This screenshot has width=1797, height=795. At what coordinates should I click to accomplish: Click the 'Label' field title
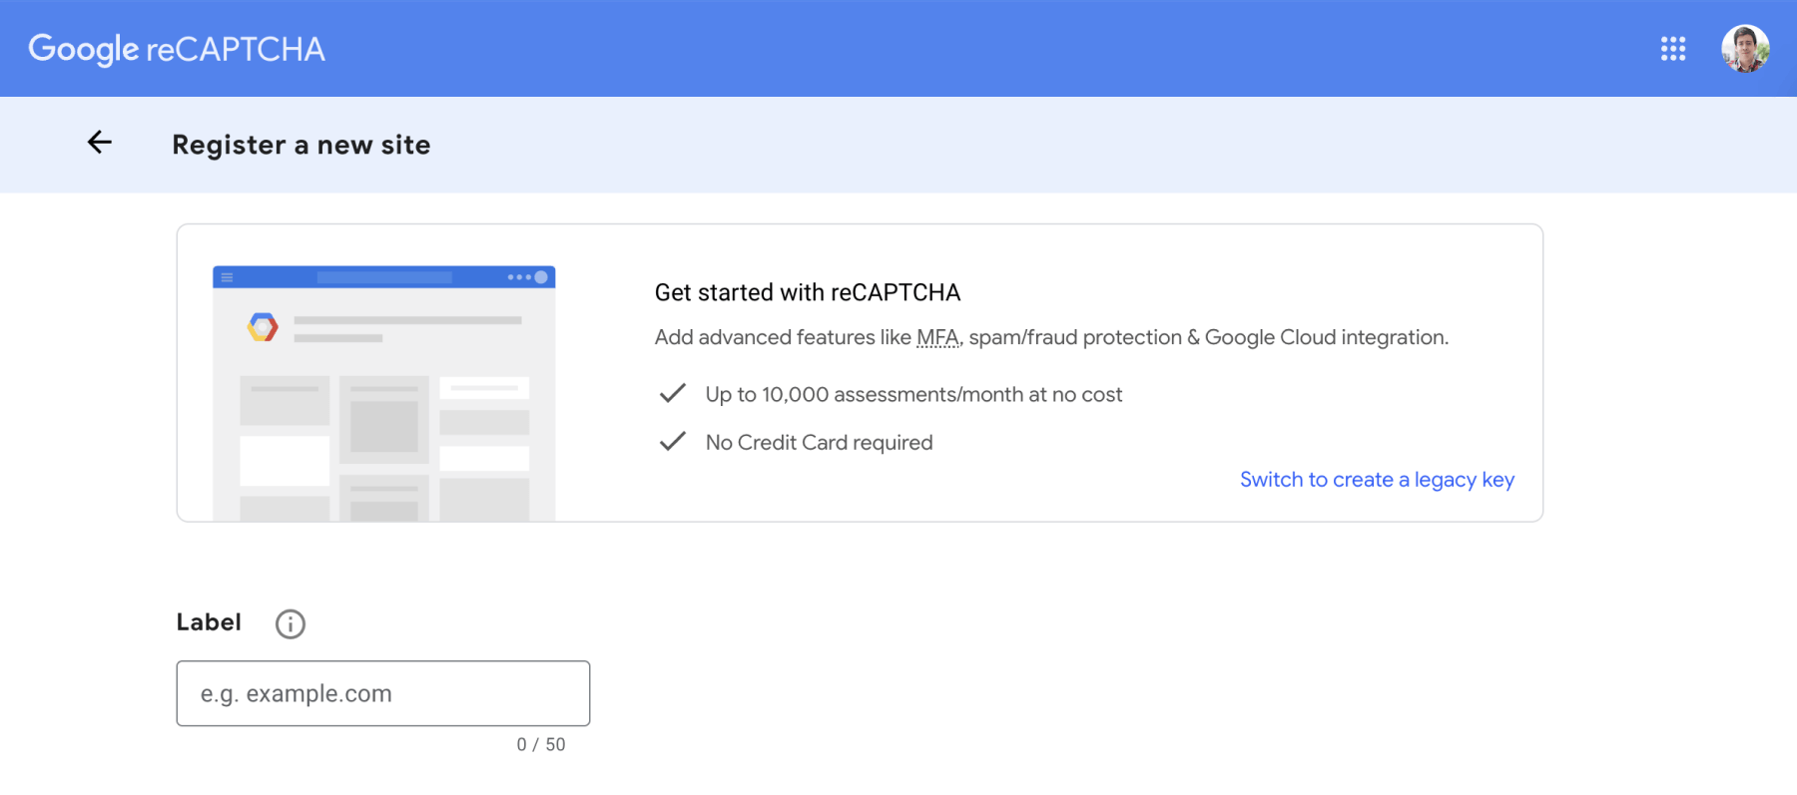coord(209,622)
